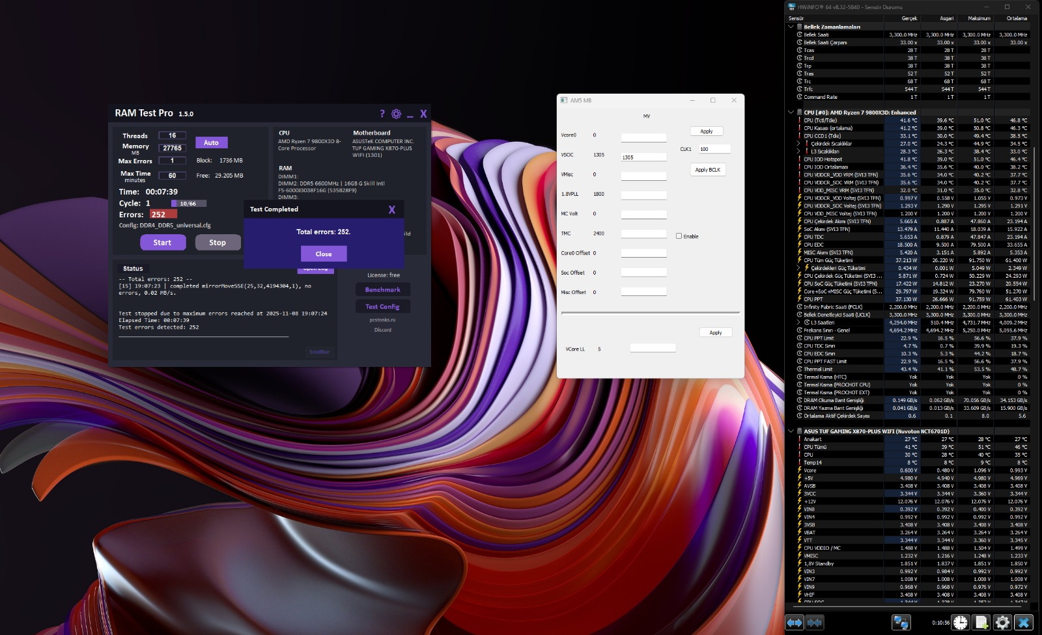1042x635 pixels.
Task: Collapse the CPU [#0] AMD Ryzen sensor group
Action: coord(791,113)
